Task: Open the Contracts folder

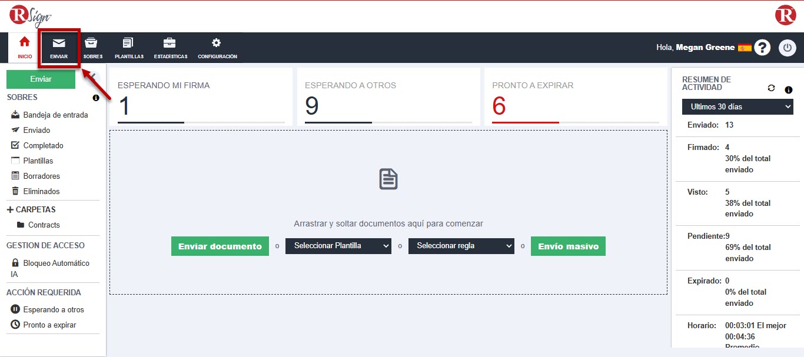Action: point(44,225)
